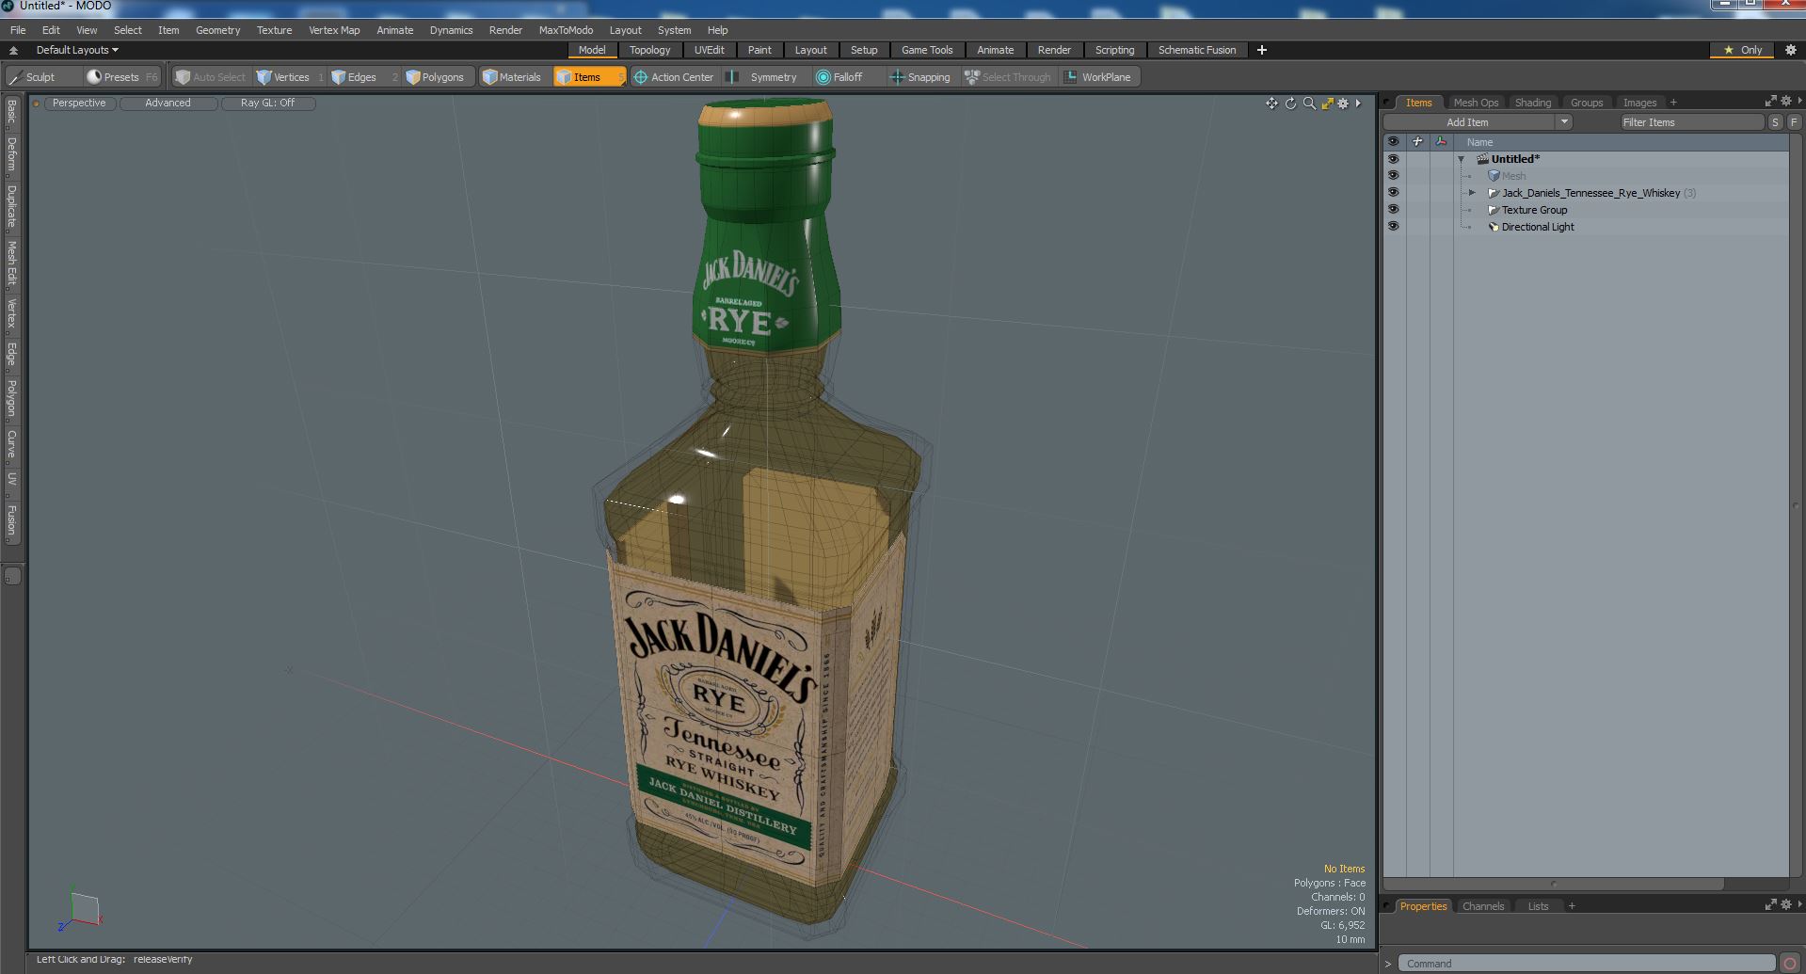Click the Command input field
1806x974 pixels.
tap(1586, 963)
